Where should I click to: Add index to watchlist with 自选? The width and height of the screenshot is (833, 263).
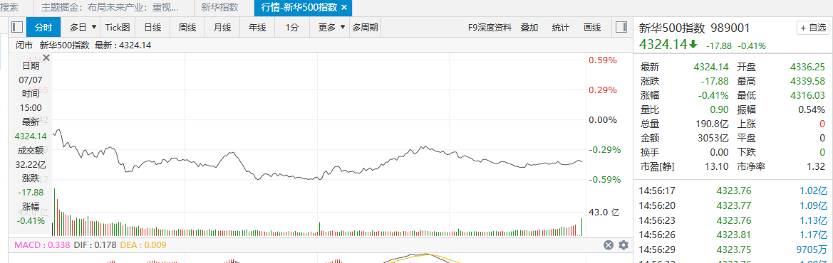[813, 28]
